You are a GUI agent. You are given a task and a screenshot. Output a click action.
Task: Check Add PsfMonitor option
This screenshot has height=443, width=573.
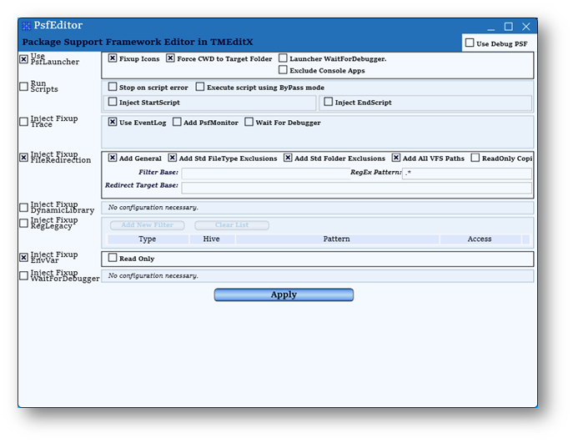click(x=177, y=122)
